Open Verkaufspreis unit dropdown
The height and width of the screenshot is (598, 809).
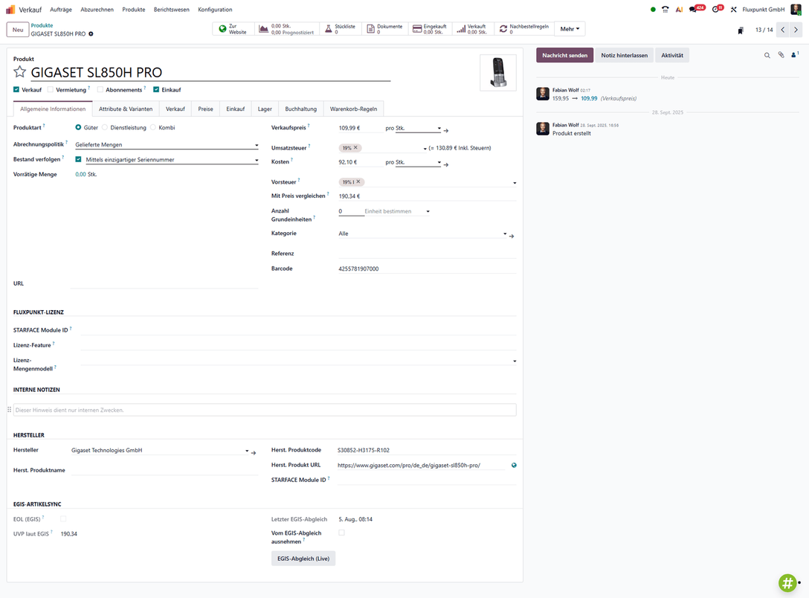pyautogui.click(x=419, y=128)
